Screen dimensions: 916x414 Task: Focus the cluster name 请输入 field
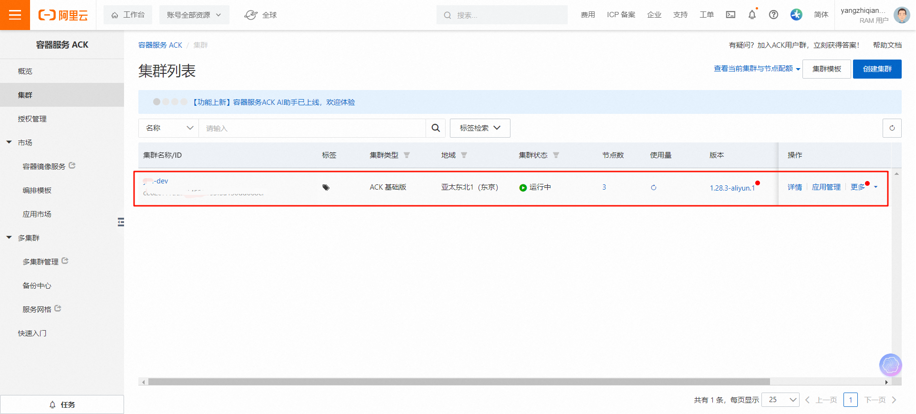coord(312,128)
